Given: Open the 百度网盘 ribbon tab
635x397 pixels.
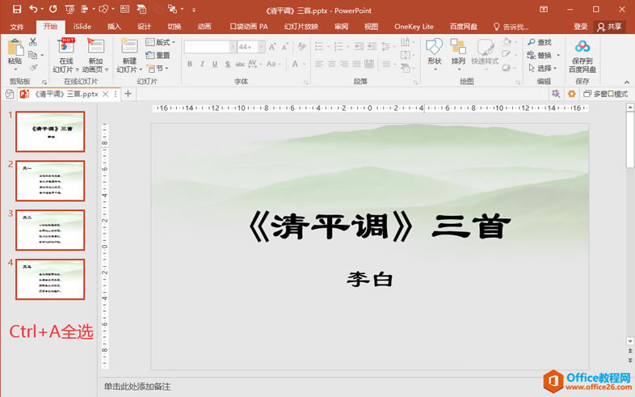Looking at the screenshot, I should point(463,27).
